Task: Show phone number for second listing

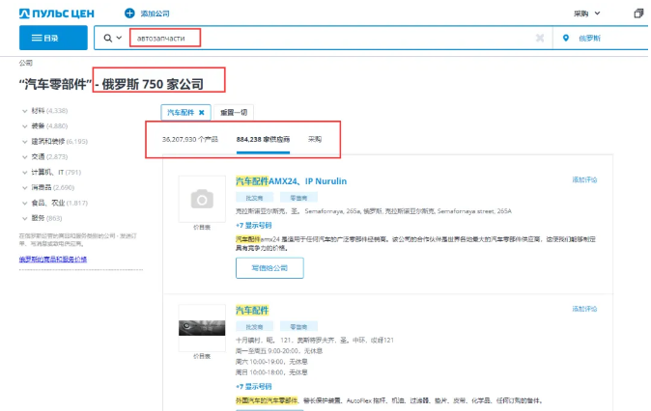Action: 254,387
